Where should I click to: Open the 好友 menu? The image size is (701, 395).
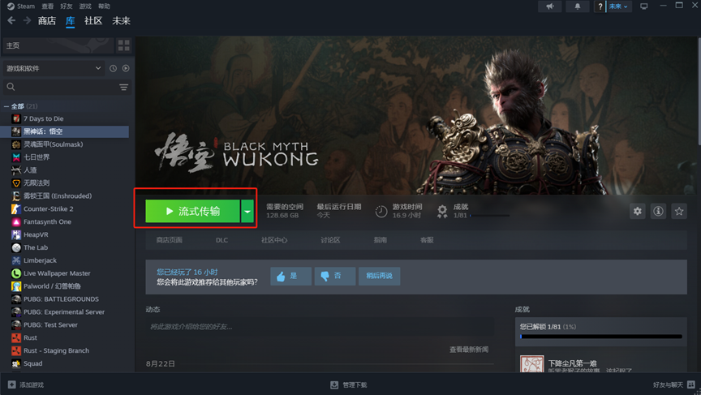[67, 6]
